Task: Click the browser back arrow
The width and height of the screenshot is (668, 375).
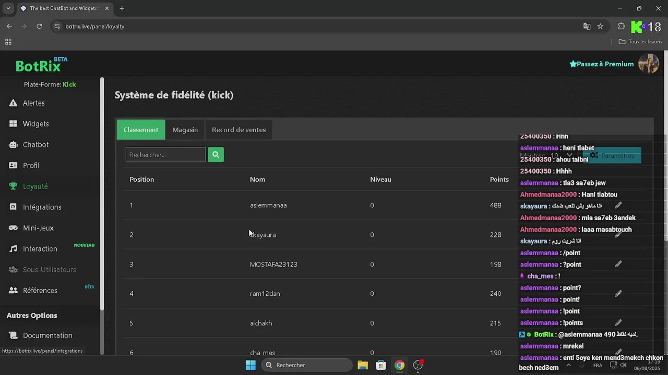Action: [x=9, y=26]
